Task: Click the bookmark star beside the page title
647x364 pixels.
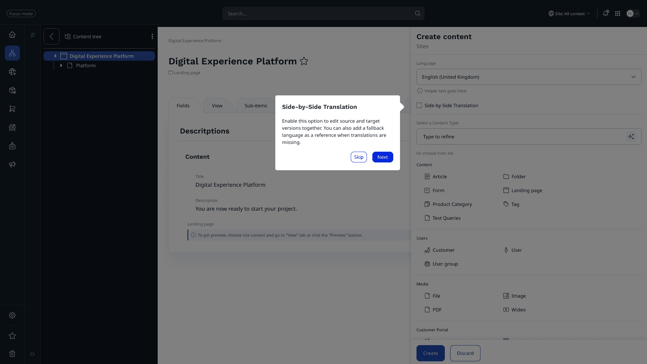Action: pyautogui.click(x=304, y=61)
